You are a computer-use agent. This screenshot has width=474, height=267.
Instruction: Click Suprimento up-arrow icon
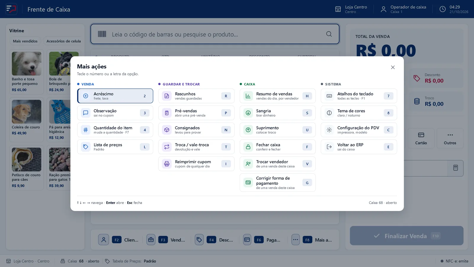pos(248,130)
